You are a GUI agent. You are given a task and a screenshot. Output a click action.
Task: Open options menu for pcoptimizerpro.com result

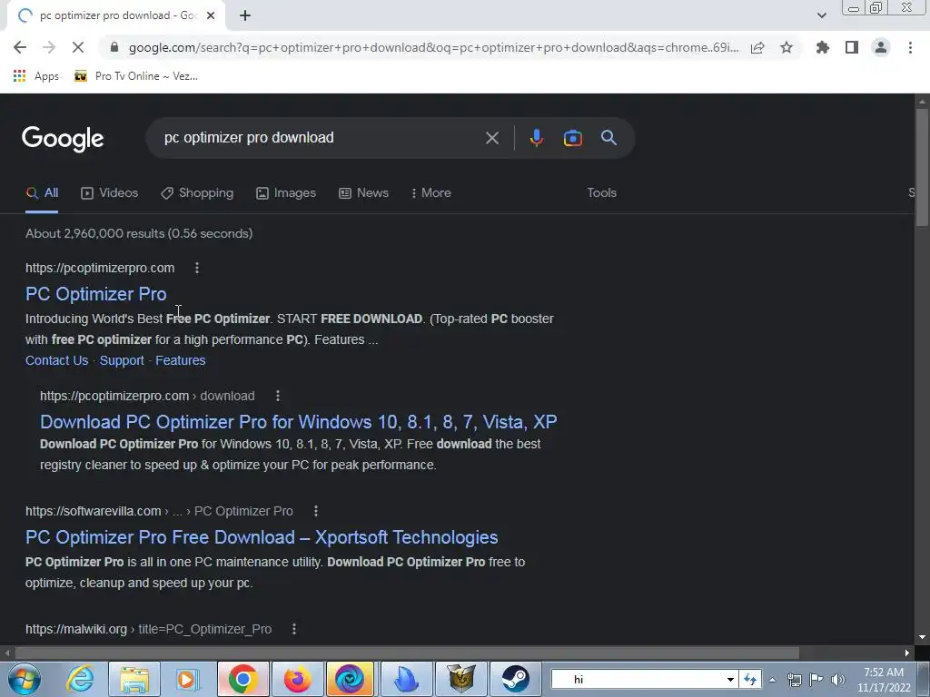(x=197, y=268)
